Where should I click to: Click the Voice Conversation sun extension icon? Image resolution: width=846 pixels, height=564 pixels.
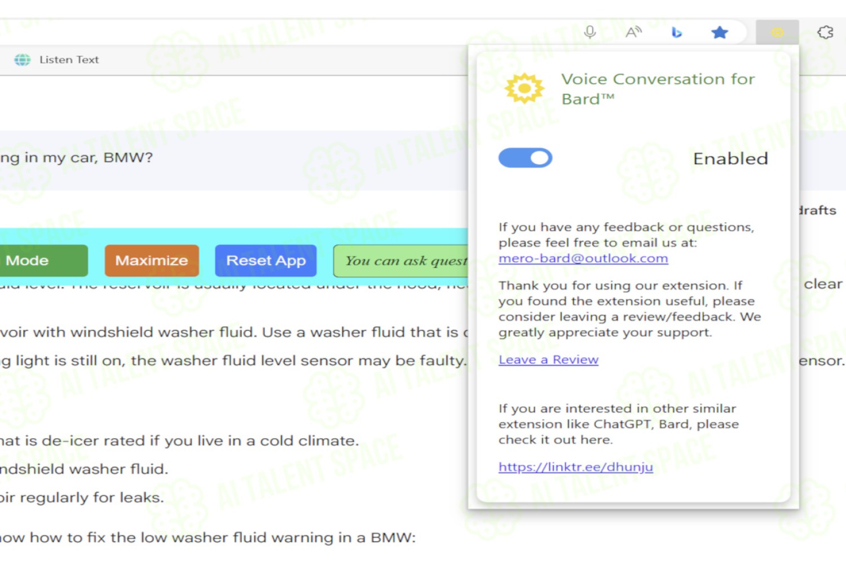click(x=777, y=33)
